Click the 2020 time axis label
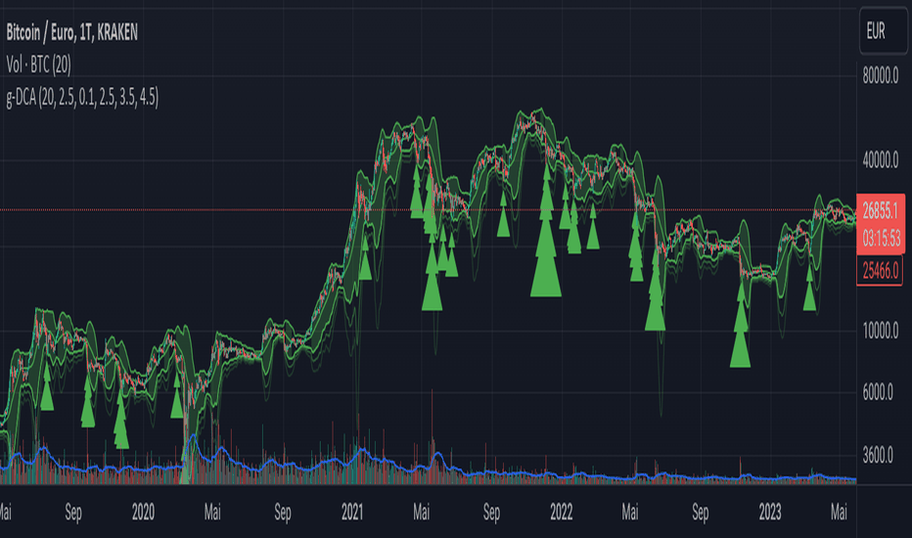Viewport: 912px width, 538px height. point(143,512)
